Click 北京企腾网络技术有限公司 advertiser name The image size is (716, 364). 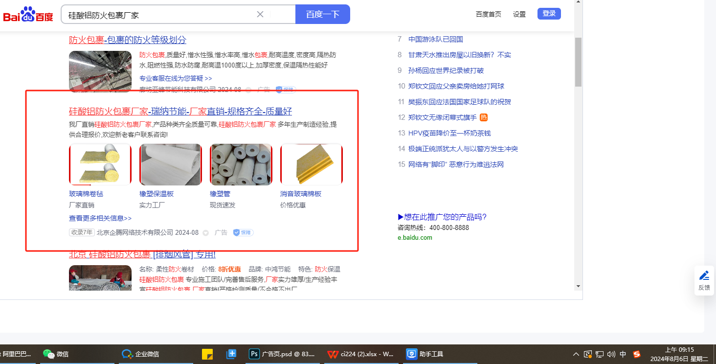pyautogui.click(x=135, y=232)
